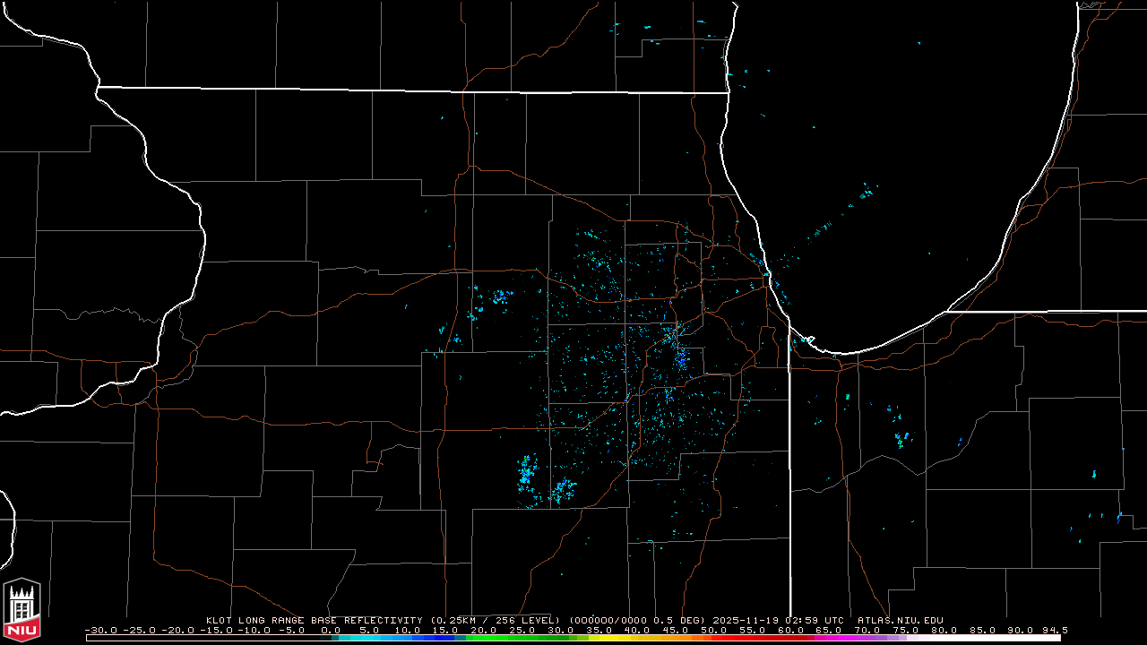Image resolution: width=1147 pixels, height=645 pixels.
Task: Click the -30.0 label on the scale
Action: click(x=100, y=631)
